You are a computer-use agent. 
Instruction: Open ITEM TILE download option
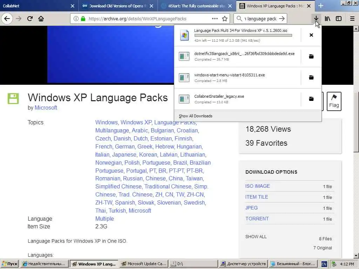point(257,197)
